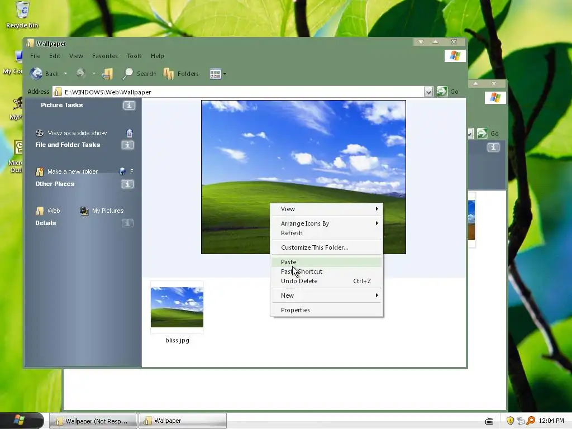Screen dimensions: 572x429
Task: Click the orange magnifier tray icon
Action: point(531,421)
